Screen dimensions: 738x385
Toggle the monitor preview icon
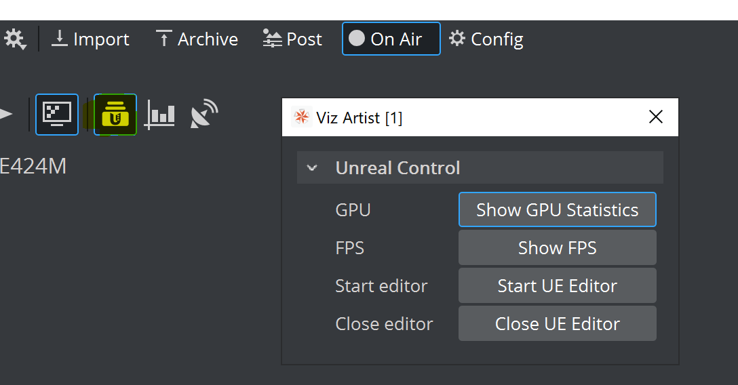[57, 114]
